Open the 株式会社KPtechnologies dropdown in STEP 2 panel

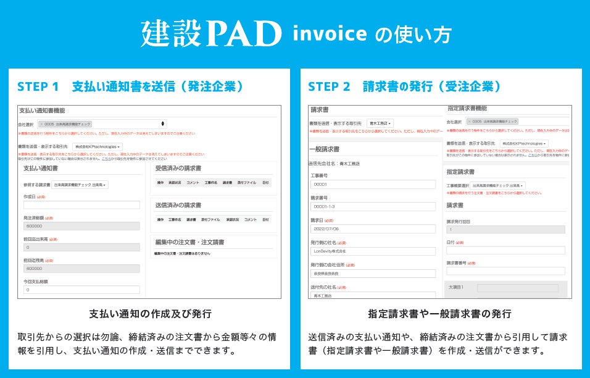click(x=524, y=143)
